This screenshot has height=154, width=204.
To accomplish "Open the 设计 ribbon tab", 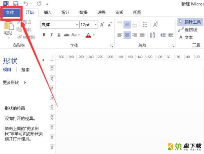I will (65, 13).
